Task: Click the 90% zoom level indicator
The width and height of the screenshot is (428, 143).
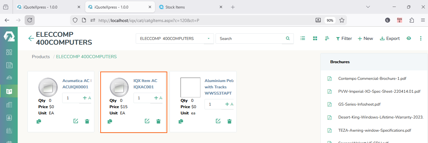Action: (330, 20)
